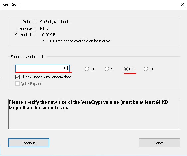The height and width of the screenshot is (156, 187).
Task: Click the volume path C:\Soft\owncloud1
Action: pyautogui.click(x=55, y=22)
